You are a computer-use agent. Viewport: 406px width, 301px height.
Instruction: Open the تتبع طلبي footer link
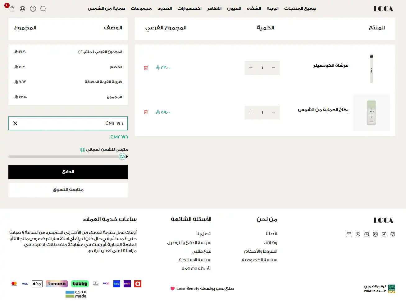pyautogui.click(x=202, y=251)
